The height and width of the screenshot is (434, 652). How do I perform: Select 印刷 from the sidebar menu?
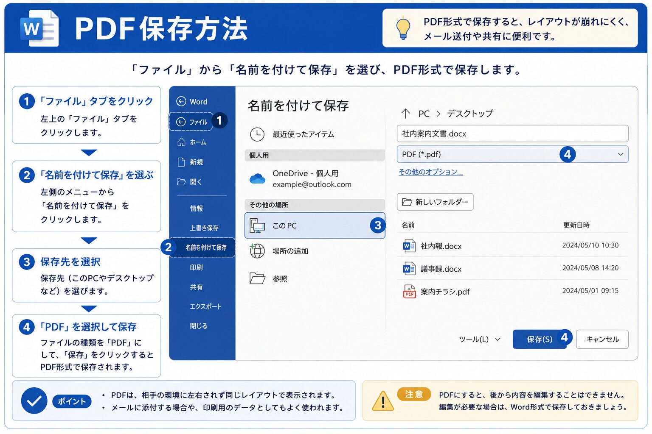point(197,267)
